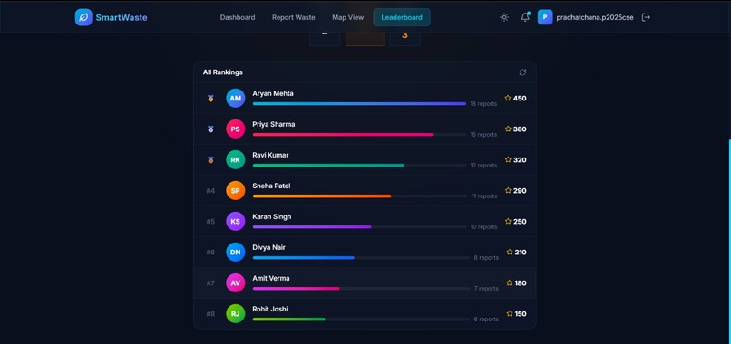731x344 pixels.
Task: Click the name Sneha Patel
Action: 271,186
